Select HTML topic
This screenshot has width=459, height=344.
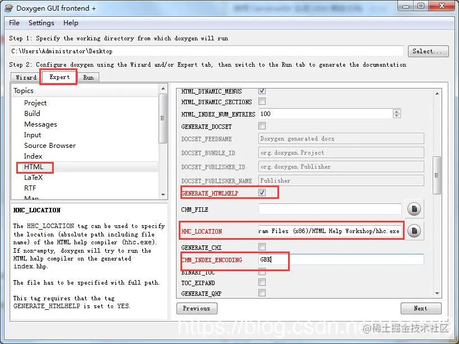[34, 167]
